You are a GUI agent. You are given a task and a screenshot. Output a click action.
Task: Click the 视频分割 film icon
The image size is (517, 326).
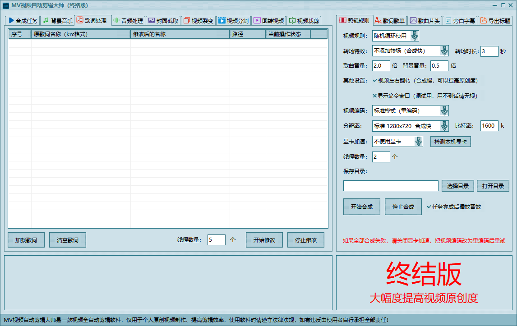222,20
